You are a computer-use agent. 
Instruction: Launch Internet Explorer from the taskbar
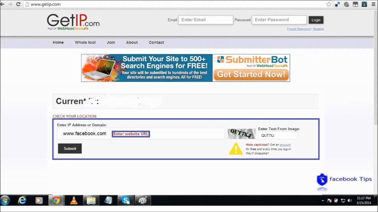point(22,201)
